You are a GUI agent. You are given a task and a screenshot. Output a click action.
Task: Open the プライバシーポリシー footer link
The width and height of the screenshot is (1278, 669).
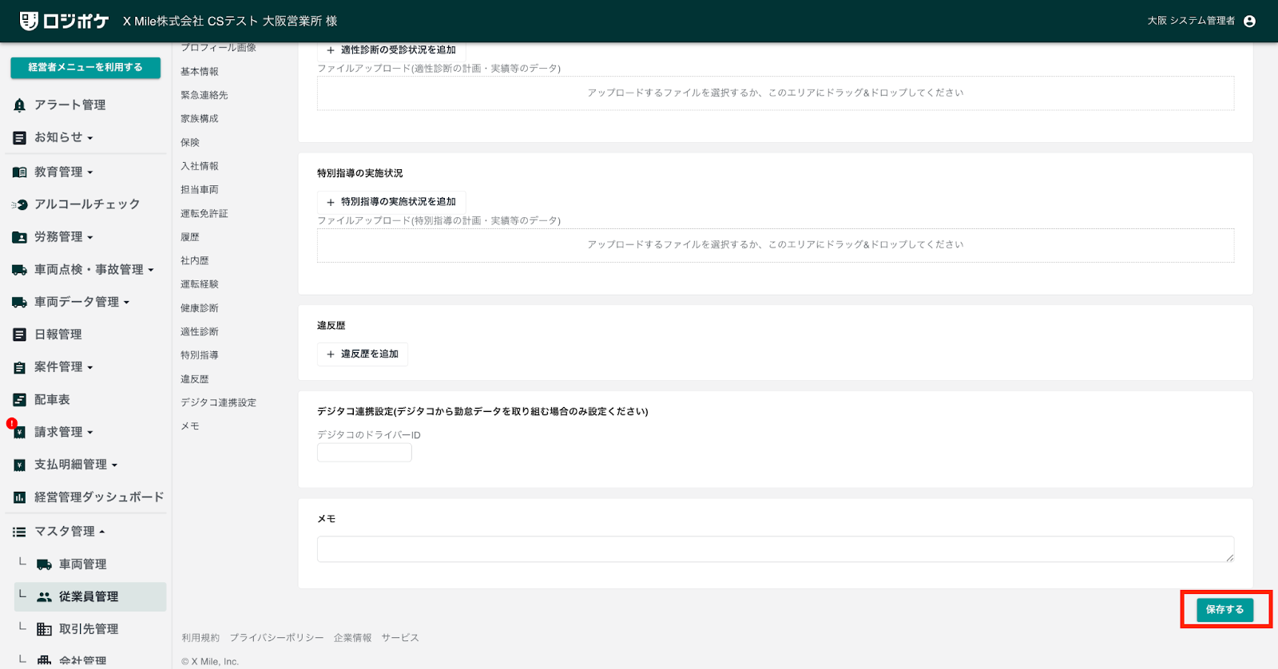[276, 638]
